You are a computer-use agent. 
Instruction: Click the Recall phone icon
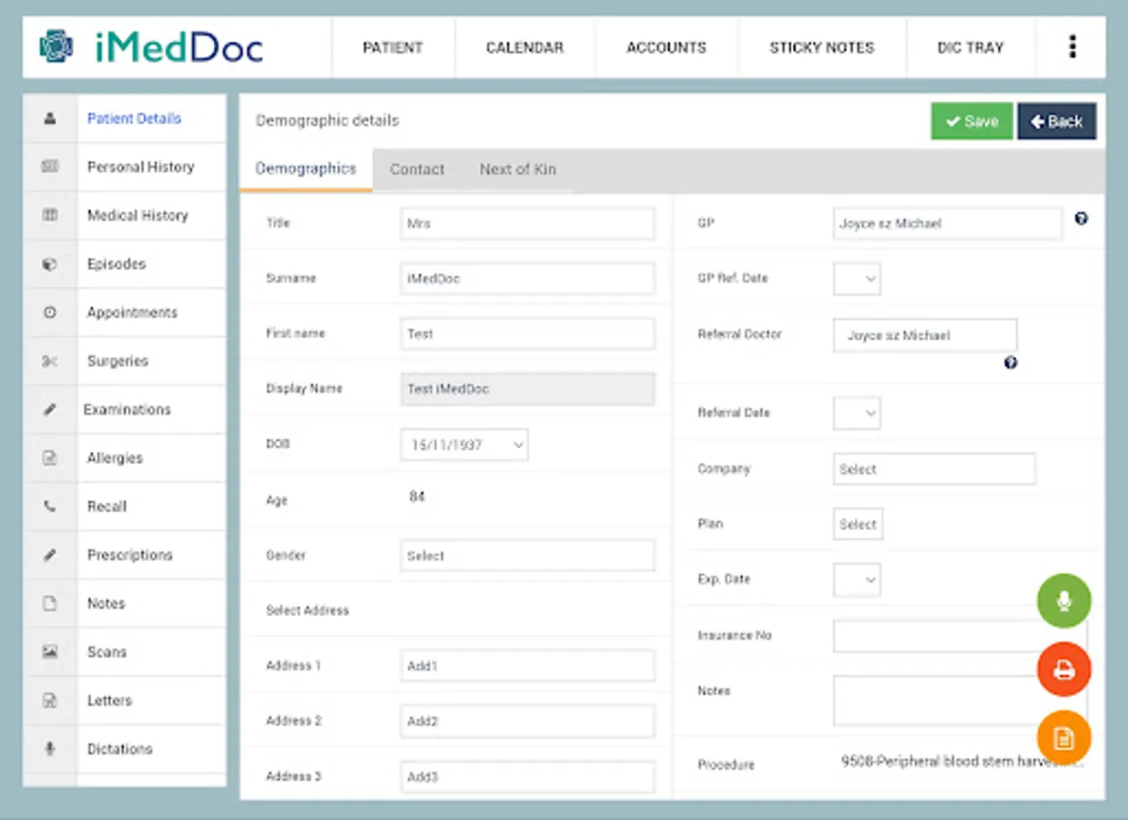coord(50,507)
